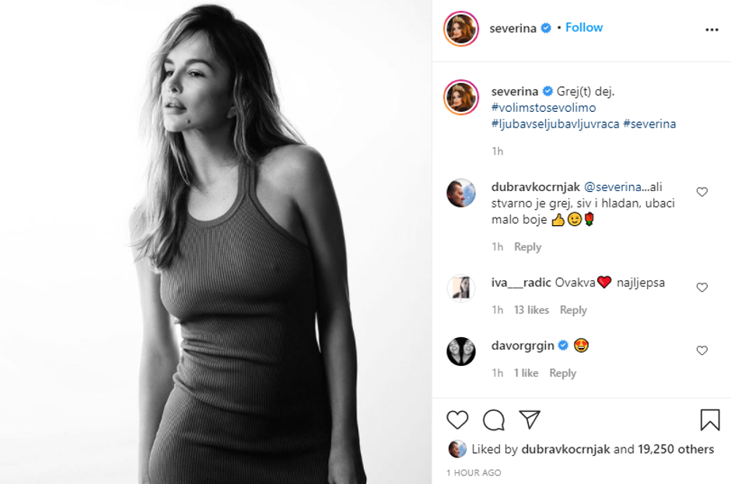The image size is (731, 484).
Task: Open severina's profile picture in the header
Action: pyautogui.click(x=460, y=29)
